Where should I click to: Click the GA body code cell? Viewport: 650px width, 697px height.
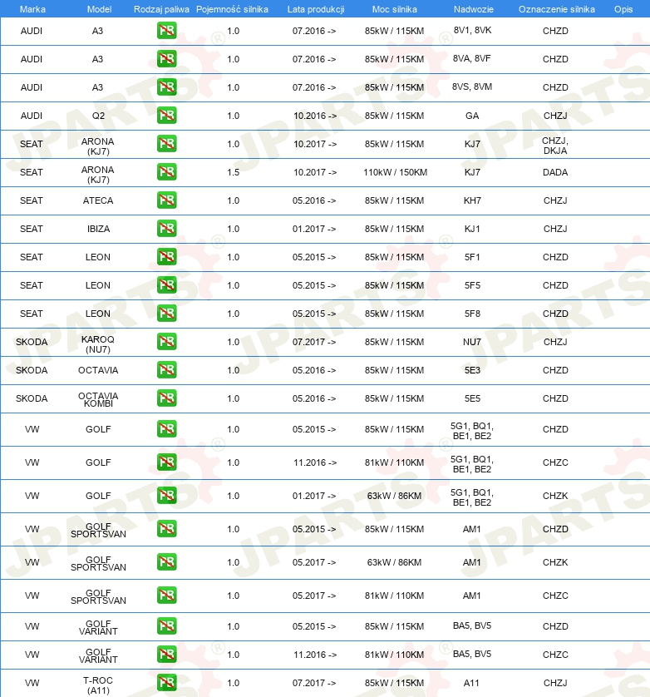[472, 116]
